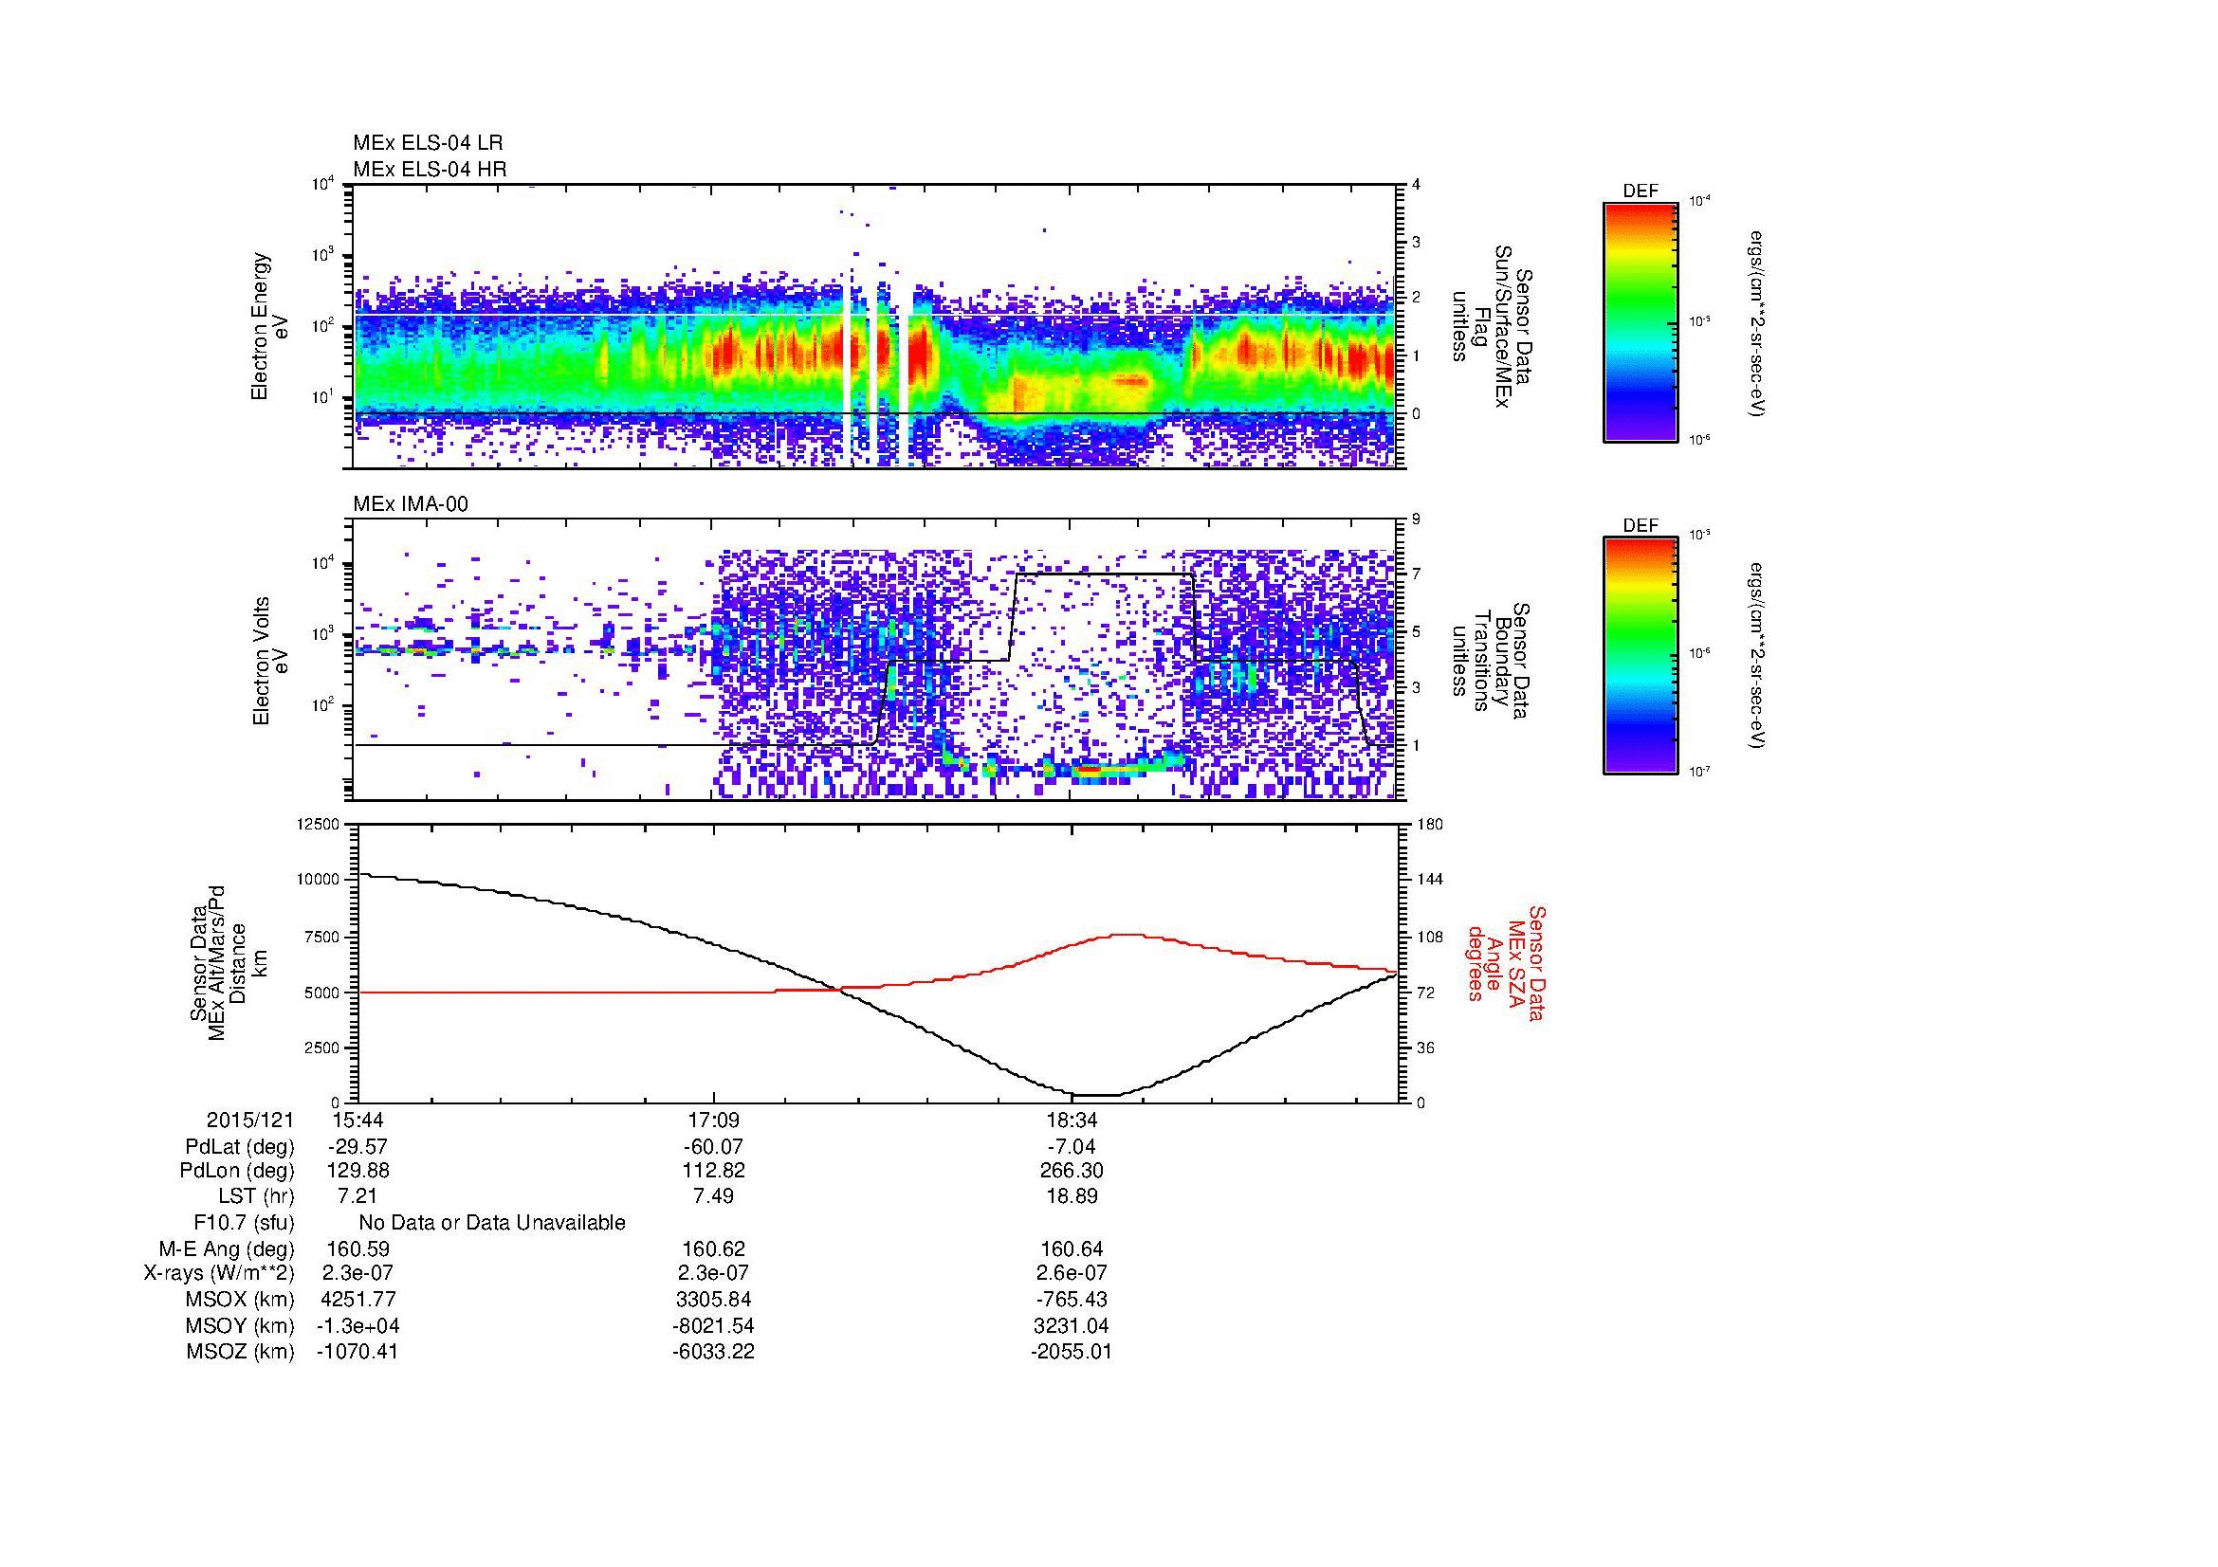2218x1567 pixels.
Task: Click the 'LST (hr)' row label
Action: click(256, 1197)
